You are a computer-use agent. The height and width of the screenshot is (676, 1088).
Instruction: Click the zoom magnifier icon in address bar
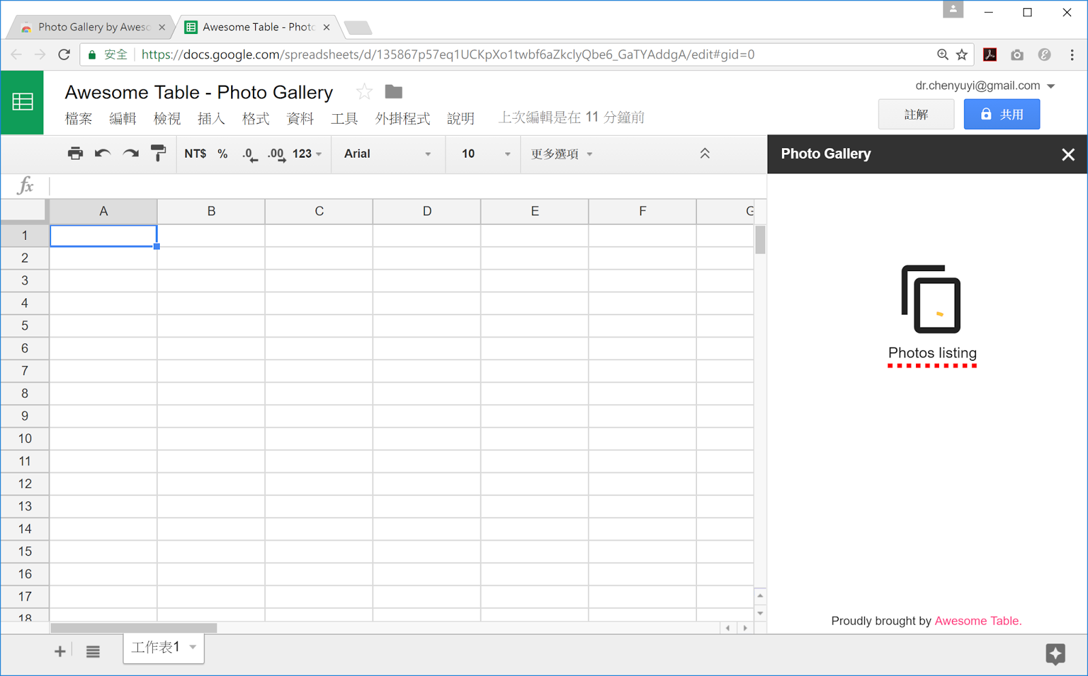(x=942, y=54)
